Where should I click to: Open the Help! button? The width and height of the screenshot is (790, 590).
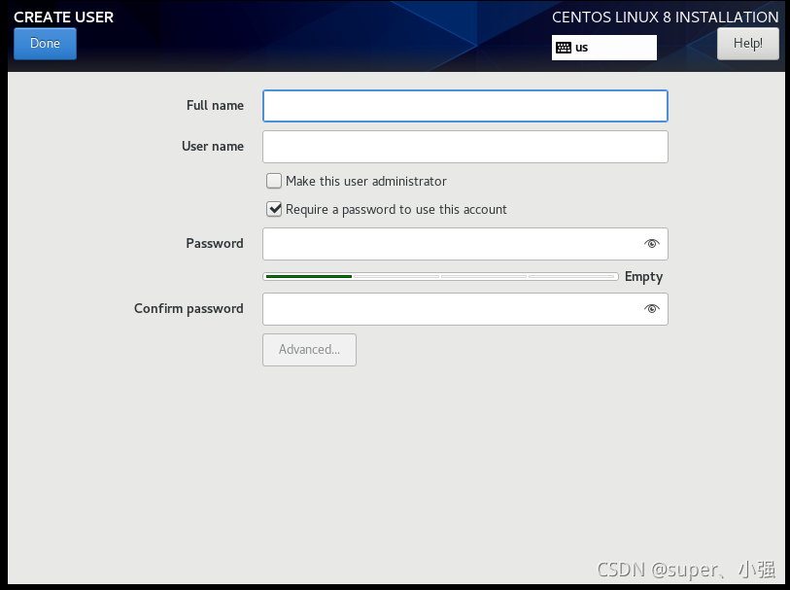[x=747, y=44]
